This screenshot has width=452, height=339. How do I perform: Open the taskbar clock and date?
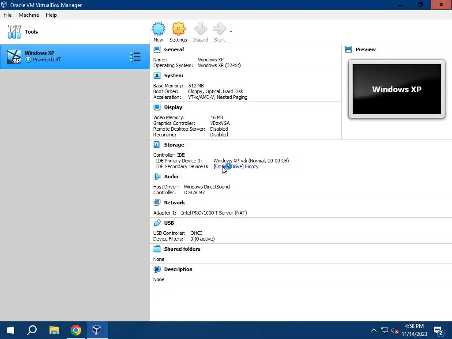pyautogui.click(x=414, y=330)
